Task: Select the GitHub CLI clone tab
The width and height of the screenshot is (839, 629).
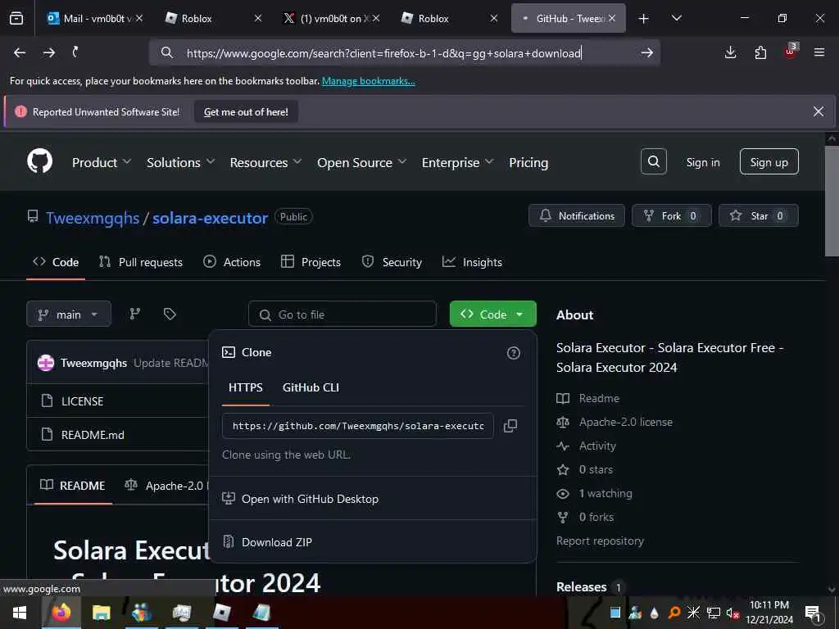Action: (x=311, y=387)
